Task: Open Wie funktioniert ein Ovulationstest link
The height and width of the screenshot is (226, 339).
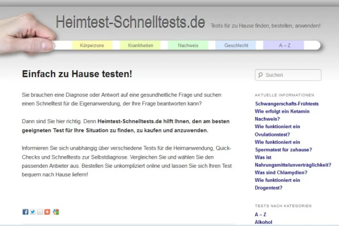Action: point(277,130)
